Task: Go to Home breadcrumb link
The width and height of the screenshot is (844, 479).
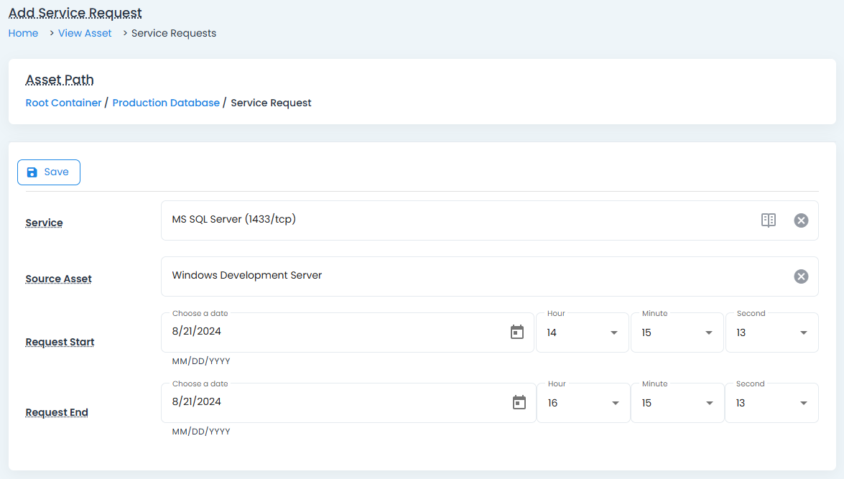Action: (x=23, y=33)
